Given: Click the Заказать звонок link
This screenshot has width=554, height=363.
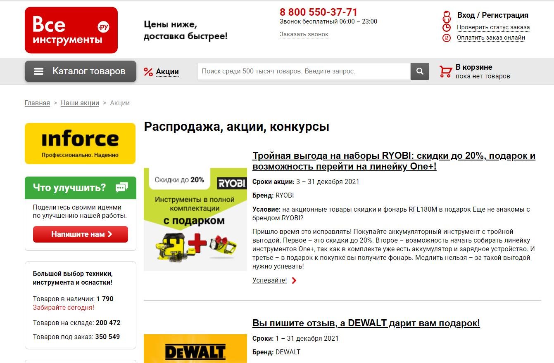Looking at the screenshot, I should click(304, 34).
